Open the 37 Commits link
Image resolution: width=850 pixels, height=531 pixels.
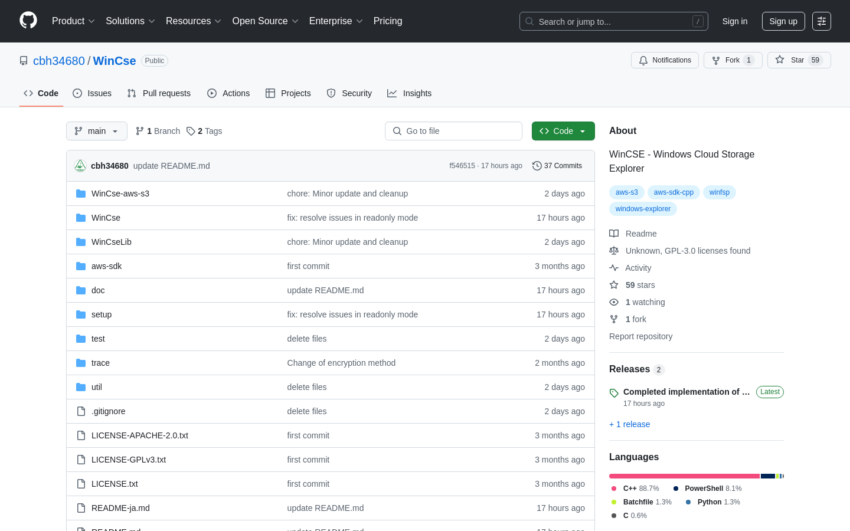(x=557, y=166)
